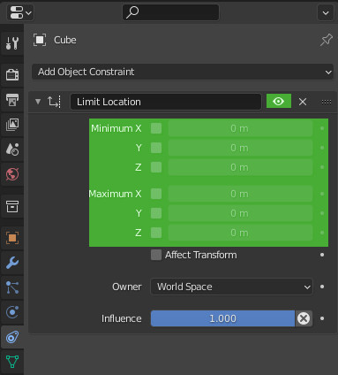Open the Modifiers wrench tab

12,263
